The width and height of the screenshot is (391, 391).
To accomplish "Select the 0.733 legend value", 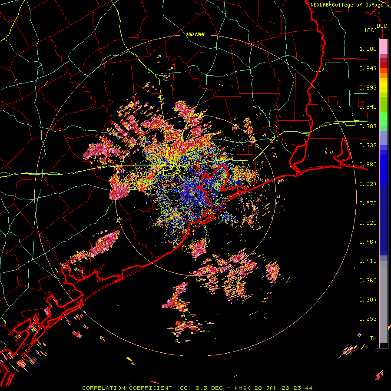I will coord(368,146).
